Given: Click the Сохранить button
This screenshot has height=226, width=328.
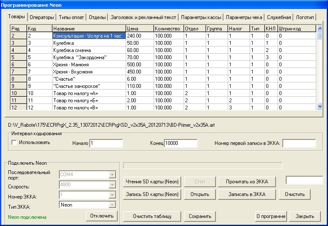Looking at the screenshot, I should [x=200, y=216].
